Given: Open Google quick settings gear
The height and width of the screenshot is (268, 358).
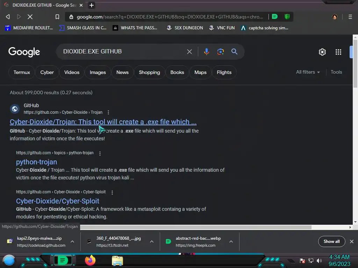Looking at the screenshot, I should (322, 52).
